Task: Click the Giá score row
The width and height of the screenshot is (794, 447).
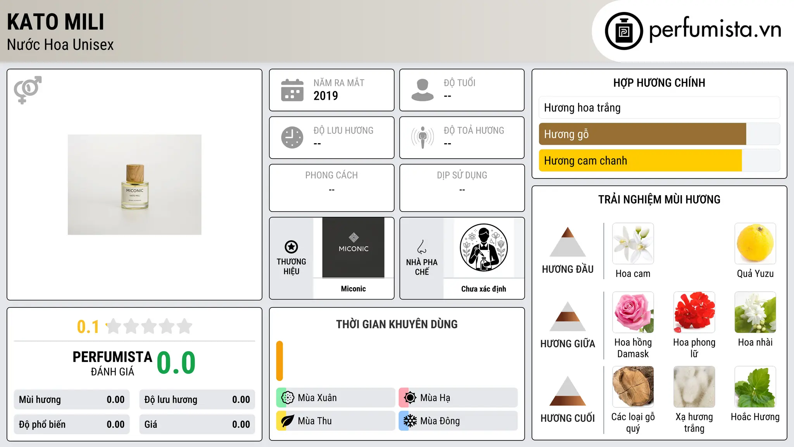Action: [197, 424]
